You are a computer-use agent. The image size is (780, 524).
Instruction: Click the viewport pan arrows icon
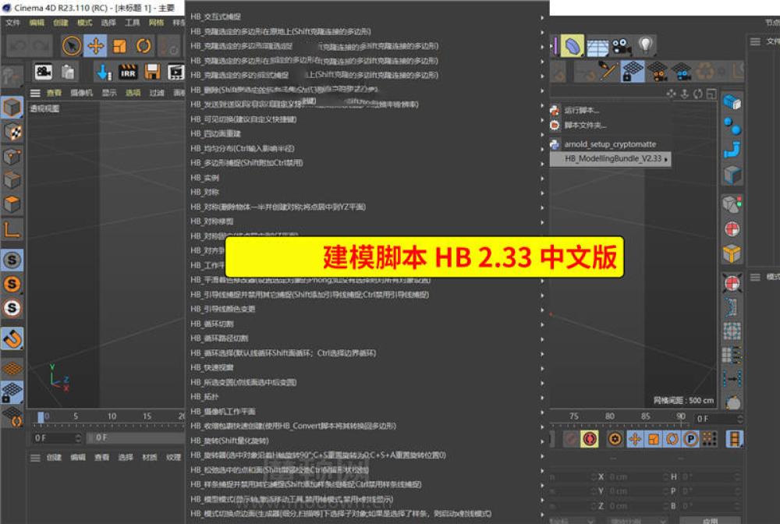pyautogui.click(x=671, y=94)
